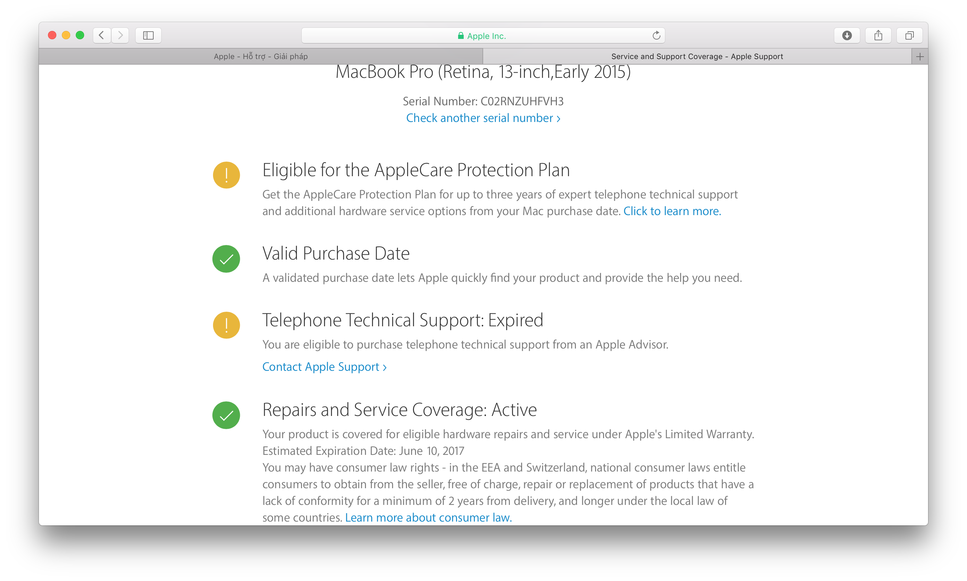Click the validated purchase date description text
The height and width of the screenshot is (581, 967).
coord(502,278)
